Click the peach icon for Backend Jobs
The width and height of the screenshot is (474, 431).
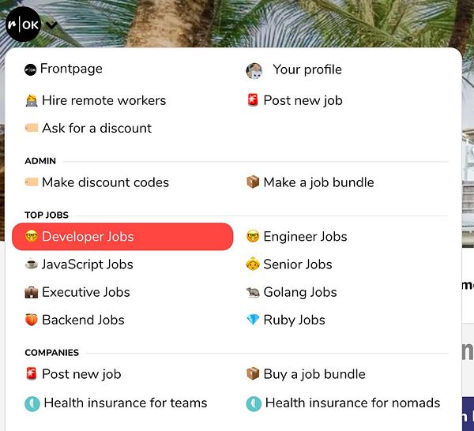point(32,320)
